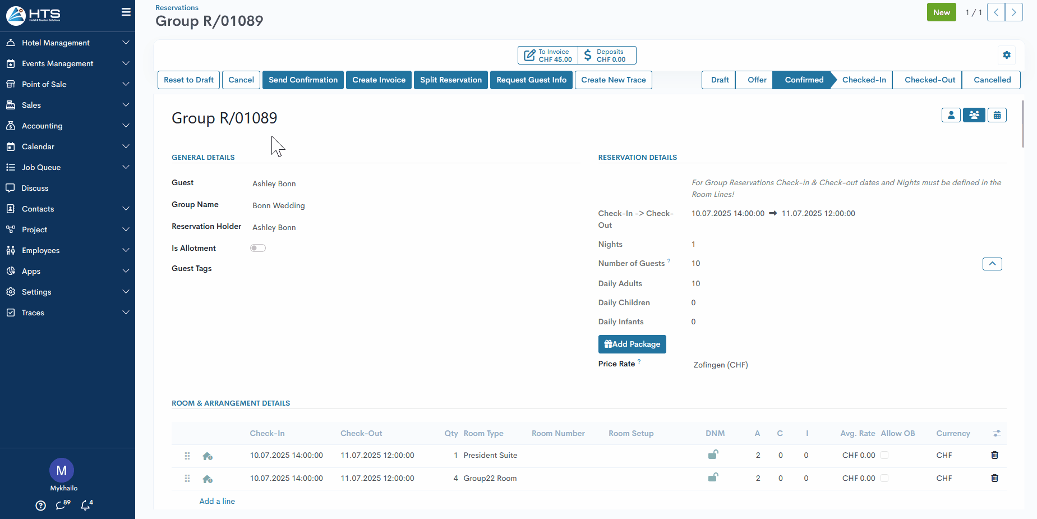Click Add a line link
This screenshot has height=519, width=1037.
point(217,501)
